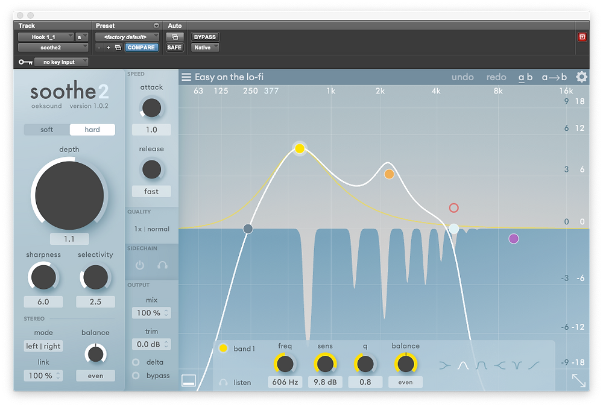Click the selectivity knob
Image resolution: width=603 pixels, height=407 pixels.
pyautogui.click(x=95, y=277)
